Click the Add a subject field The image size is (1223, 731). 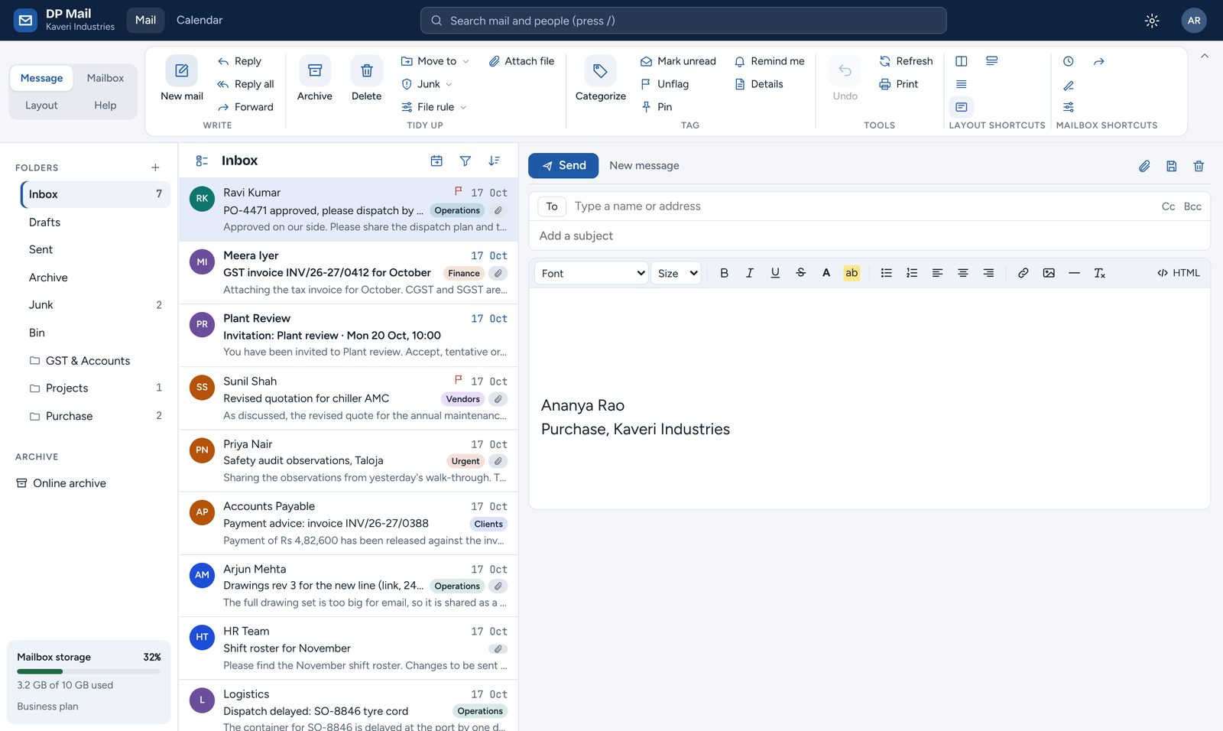point(869,236)
